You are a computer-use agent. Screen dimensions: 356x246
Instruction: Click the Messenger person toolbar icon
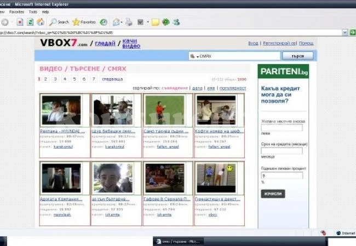(x=176, y=22)
